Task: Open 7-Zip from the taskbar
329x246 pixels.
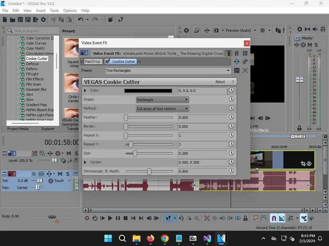Action: click(x=193, y=238)
